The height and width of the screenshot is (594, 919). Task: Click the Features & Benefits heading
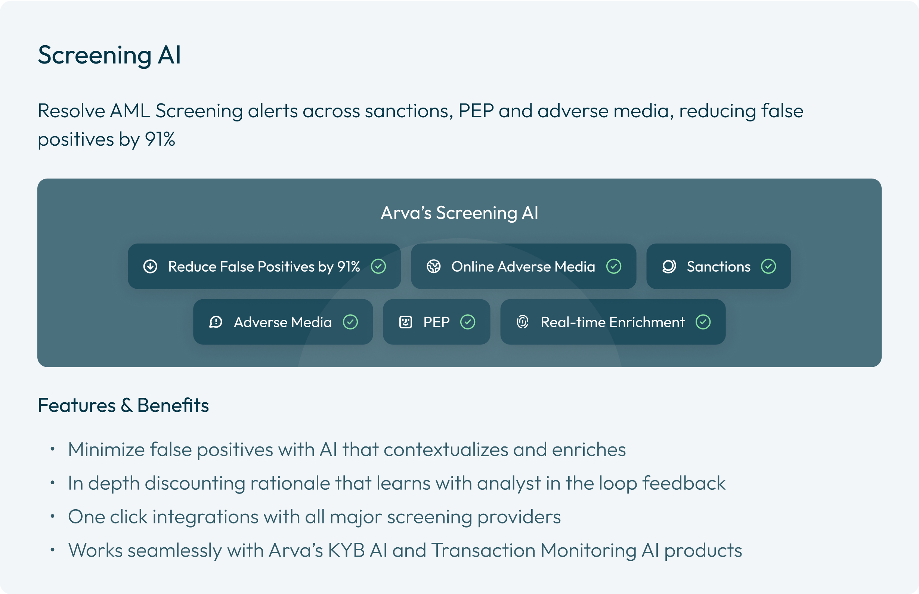(x=123, y=405)
